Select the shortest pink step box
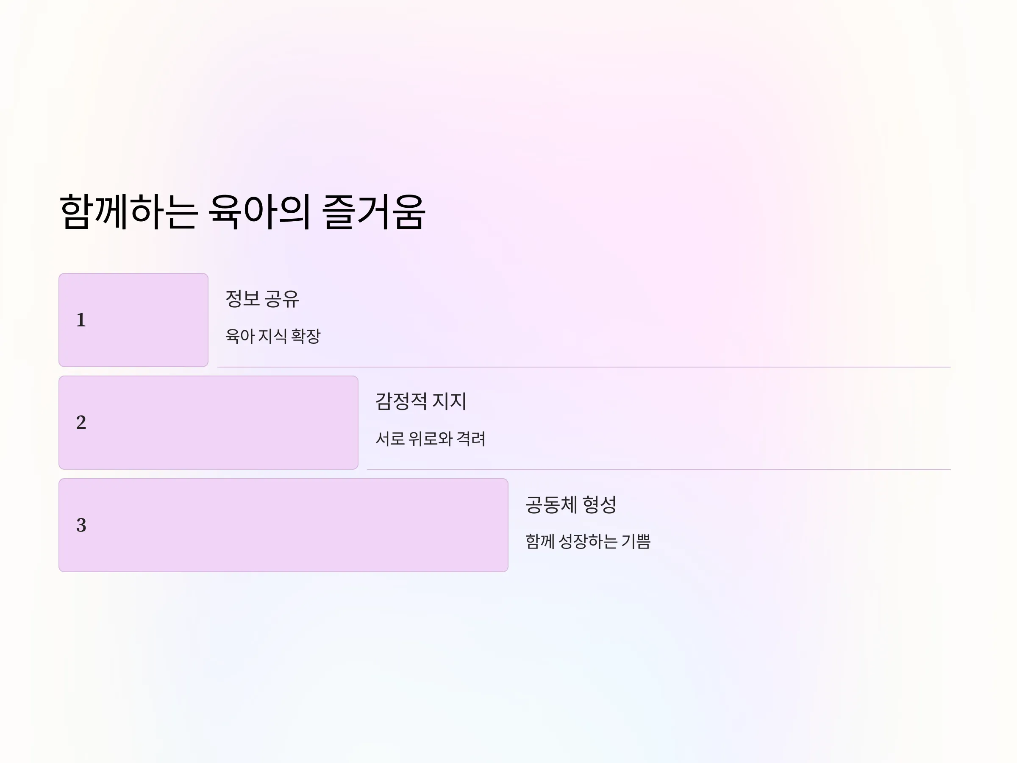This screenshot has height=763, width=1017. point(133,320)
